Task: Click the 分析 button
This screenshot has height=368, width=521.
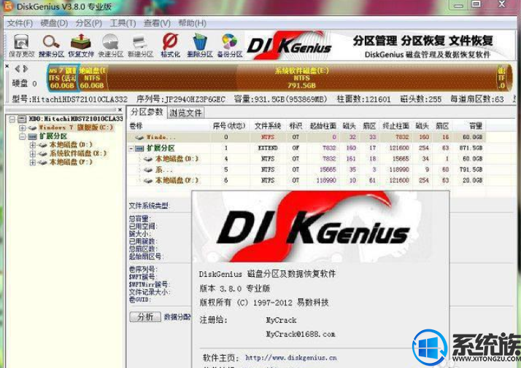Action: coord(145,316)
